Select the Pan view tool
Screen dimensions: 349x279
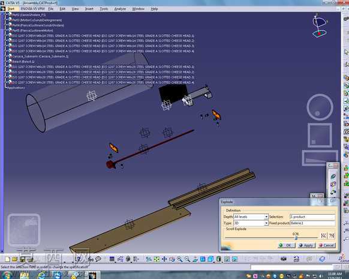click(x=164, y=259)
